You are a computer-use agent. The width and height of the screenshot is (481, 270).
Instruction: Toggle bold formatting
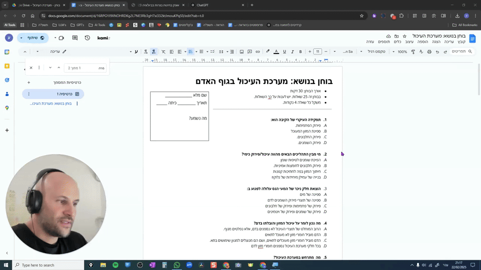pyautogui.click(x=300, y=52)
